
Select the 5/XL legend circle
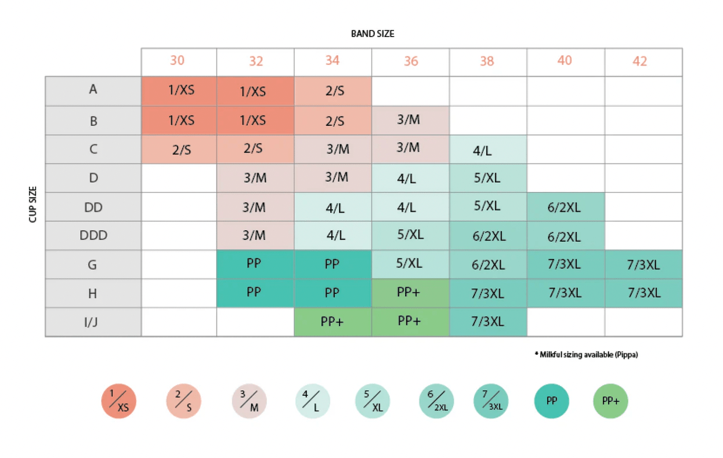373,401
